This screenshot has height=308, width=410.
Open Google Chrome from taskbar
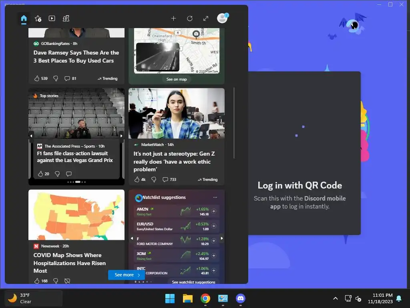click(205, 298)
